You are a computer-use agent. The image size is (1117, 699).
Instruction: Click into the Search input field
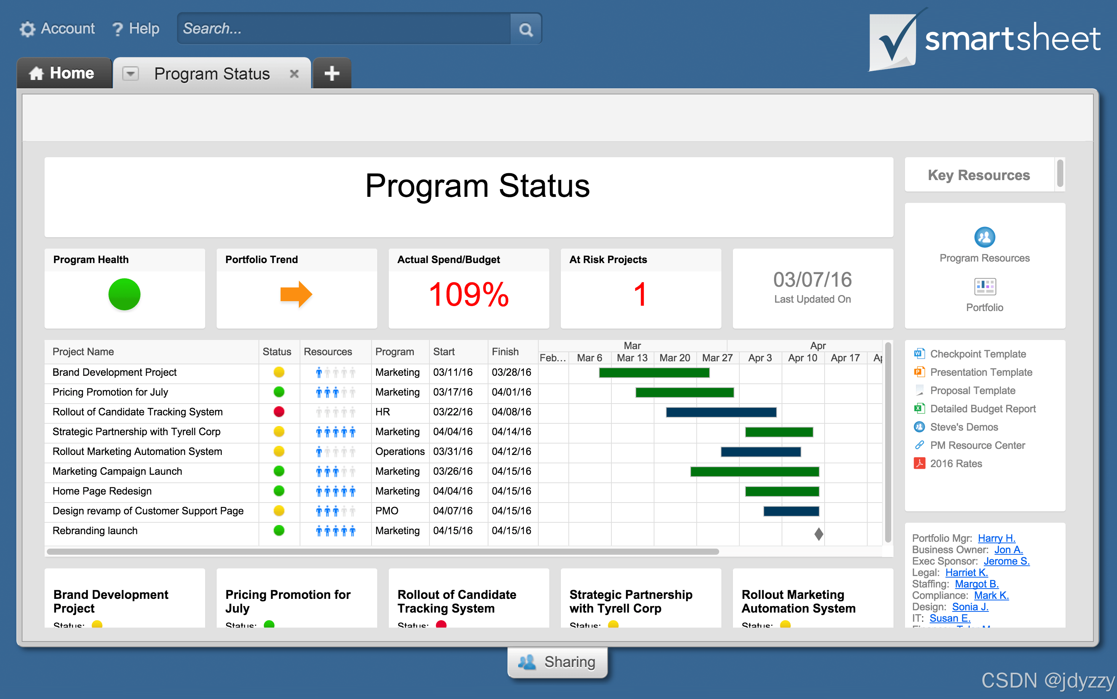(x=344, y=29)
